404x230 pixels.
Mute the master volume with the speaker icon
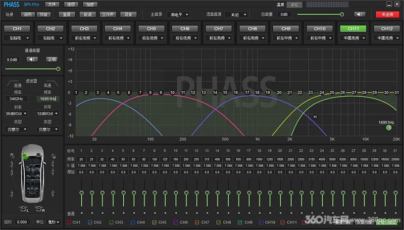click(x=360, y=15)
